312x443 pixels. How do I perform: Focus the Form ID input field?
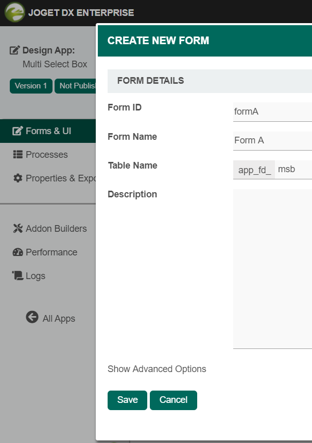click(272, 111)
